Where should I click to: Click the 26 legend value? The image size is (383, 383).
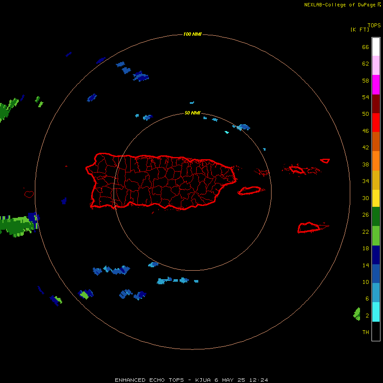pos(366,215)
